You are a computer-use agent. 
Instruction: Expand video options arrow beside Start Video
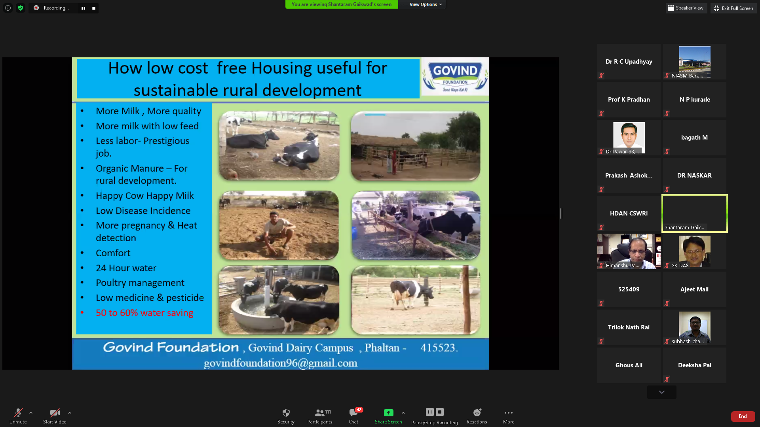click(70, 413)
